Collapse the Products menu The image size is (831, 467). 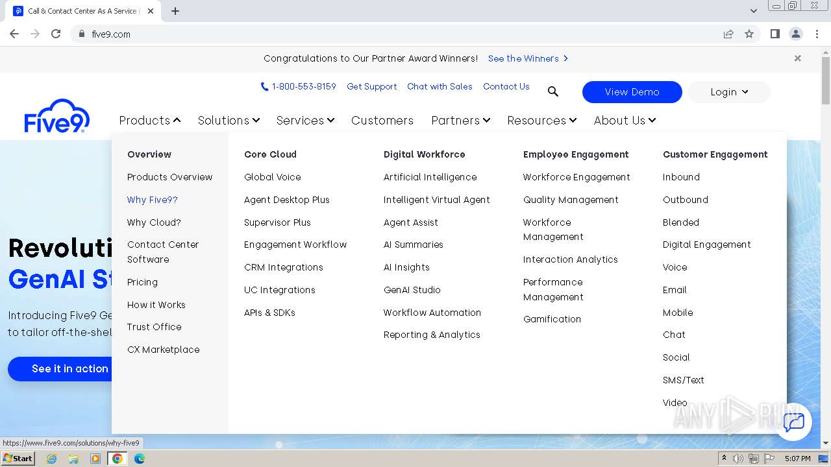(150, 121)
